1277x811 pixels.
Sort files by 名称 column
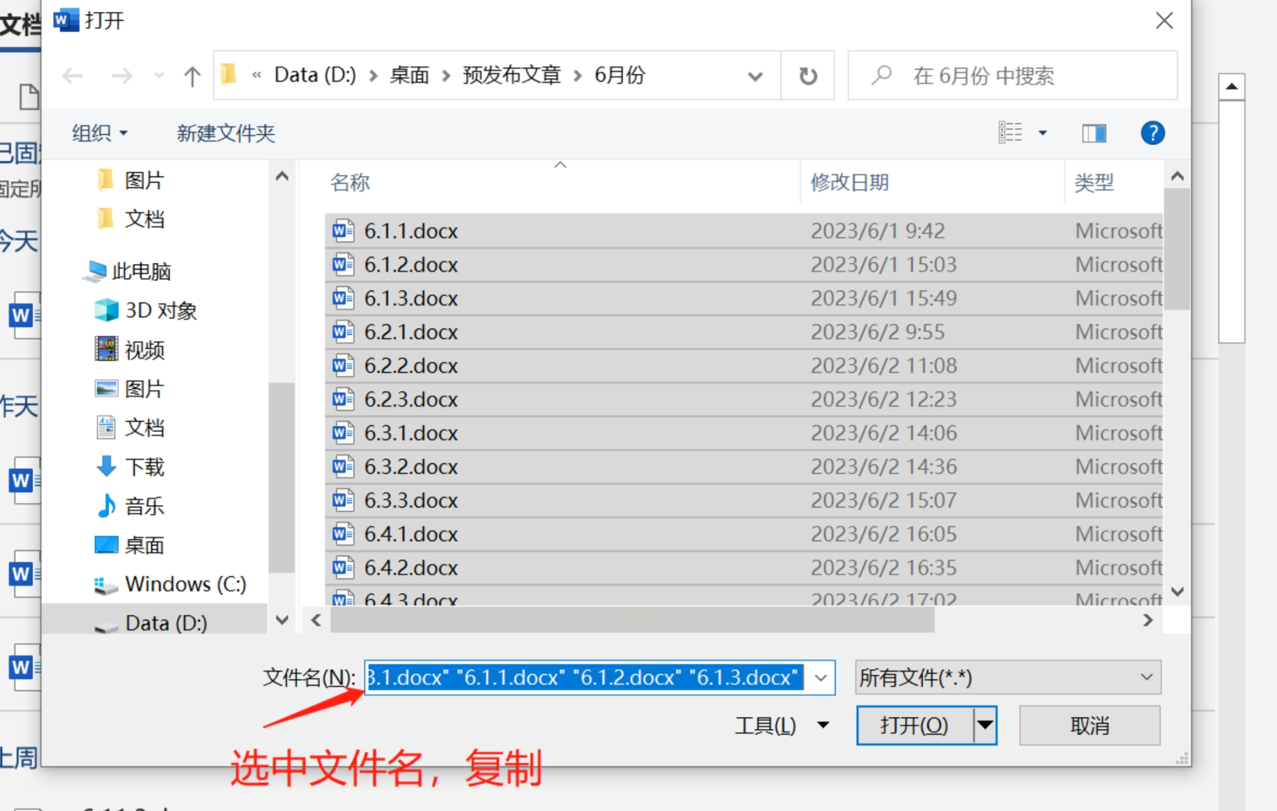pyautogui.click(x=350, y=182)
